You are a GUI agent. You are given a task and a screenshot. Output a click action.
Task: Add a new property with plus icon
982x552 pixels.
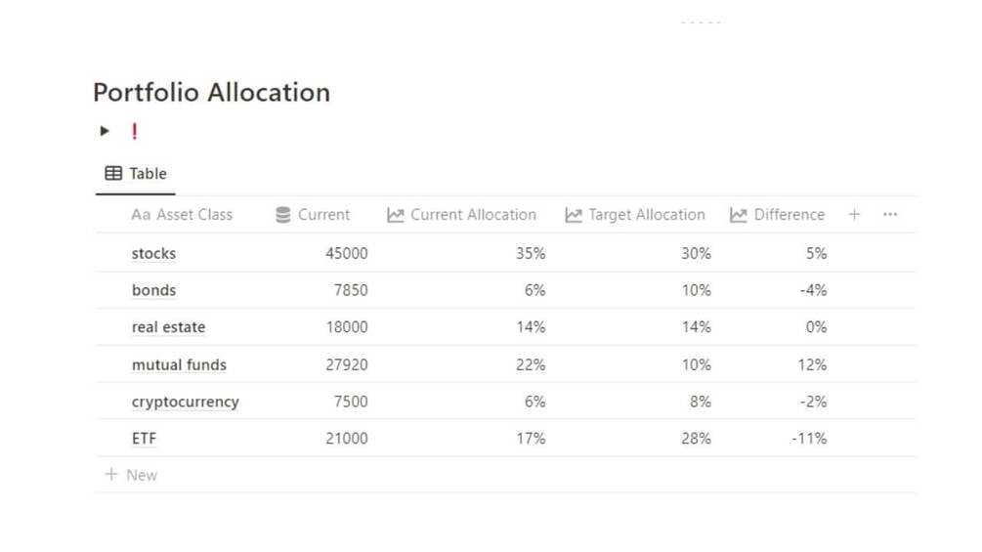pyautogui.click(x=854, y=215)
